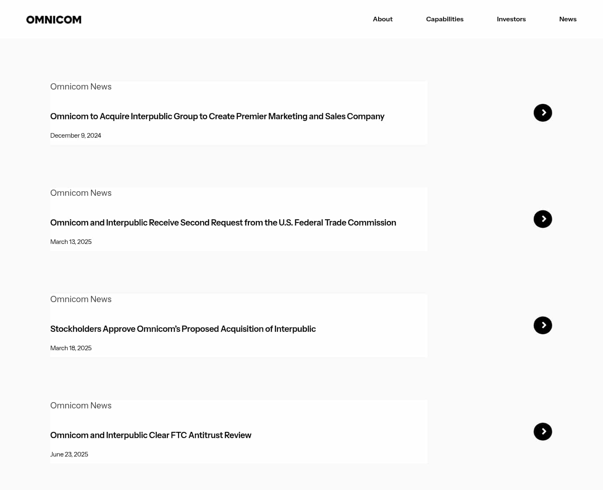Click the arrow icon next to the FTC clearance article

pos(543,431)
